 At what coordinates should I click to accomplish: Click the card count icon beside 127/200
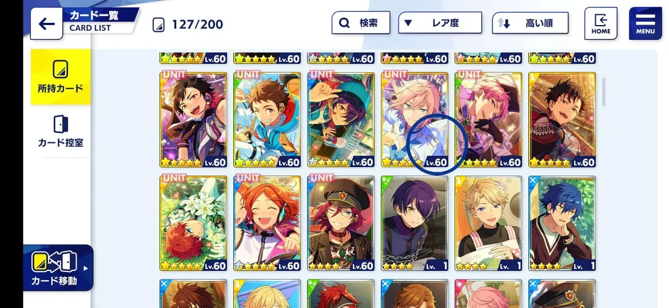pos(158,25)
